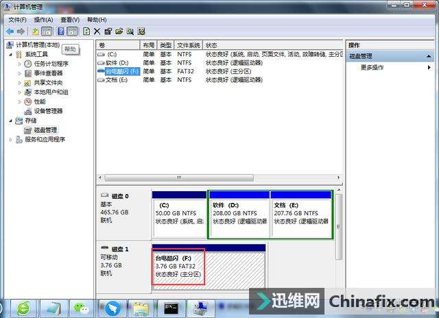Open the 操作(A) menu
This screenshot has width=439, height=318.
(x=43, y=20)
